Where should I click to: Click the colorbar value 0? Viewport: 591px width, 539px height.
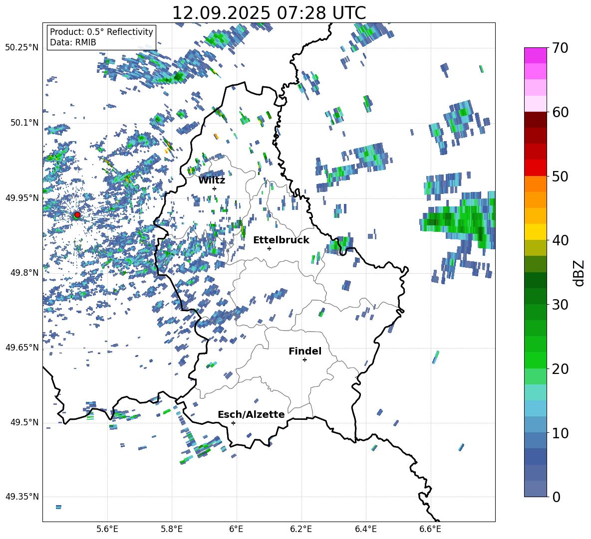click(x=556, y=497)
